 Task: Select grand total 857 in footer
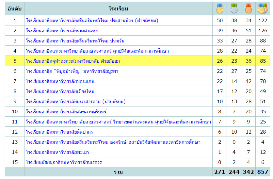(263, 172)
